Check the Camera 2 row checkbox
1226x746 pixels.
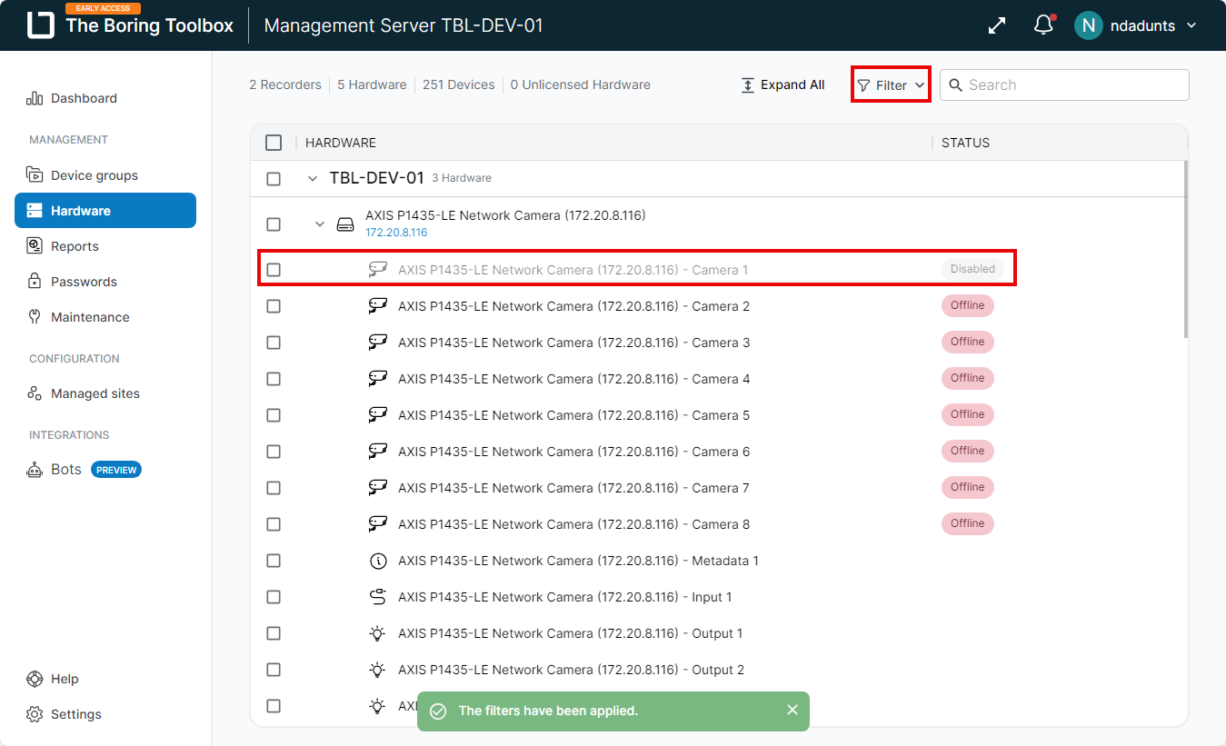pos(274,306)
